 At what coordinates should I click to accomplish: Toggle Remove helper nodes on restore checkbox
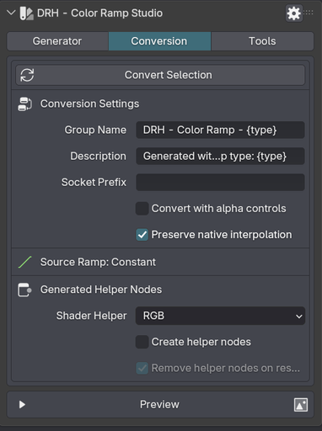pyautogui.click(x=142, y=368)
